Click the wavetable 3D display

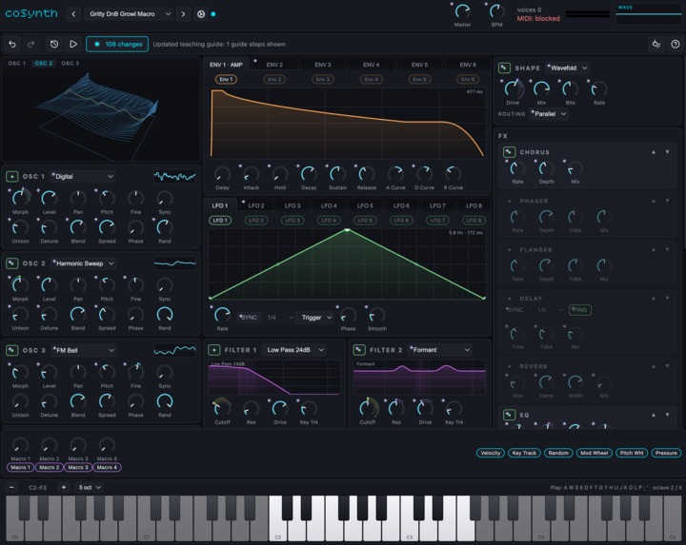pyautogui.click(x=101, y=113)
